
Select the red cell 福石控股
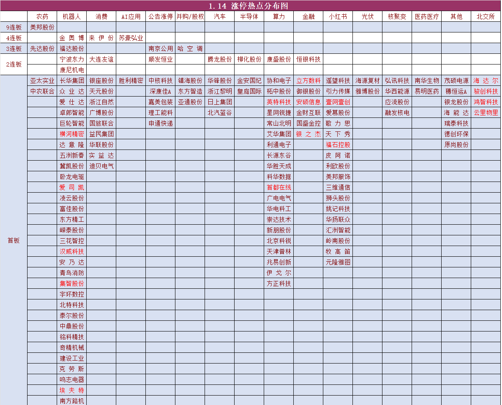point(338,145)
